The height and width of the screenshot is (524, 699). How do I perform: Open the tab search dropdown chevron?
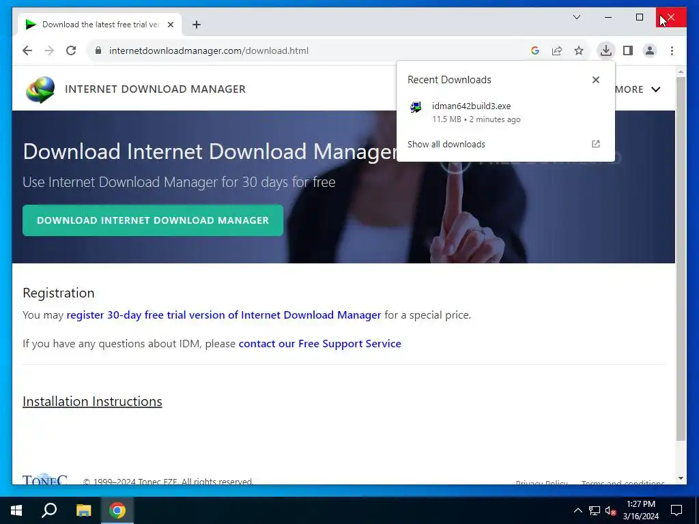pos(576,17)
